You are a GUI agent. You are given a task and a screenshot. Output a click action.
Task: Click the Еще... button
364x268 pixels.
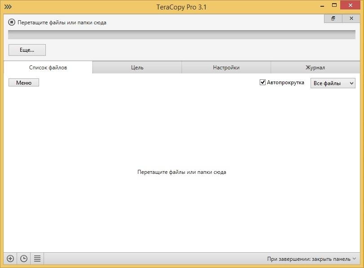pos(27,50)
